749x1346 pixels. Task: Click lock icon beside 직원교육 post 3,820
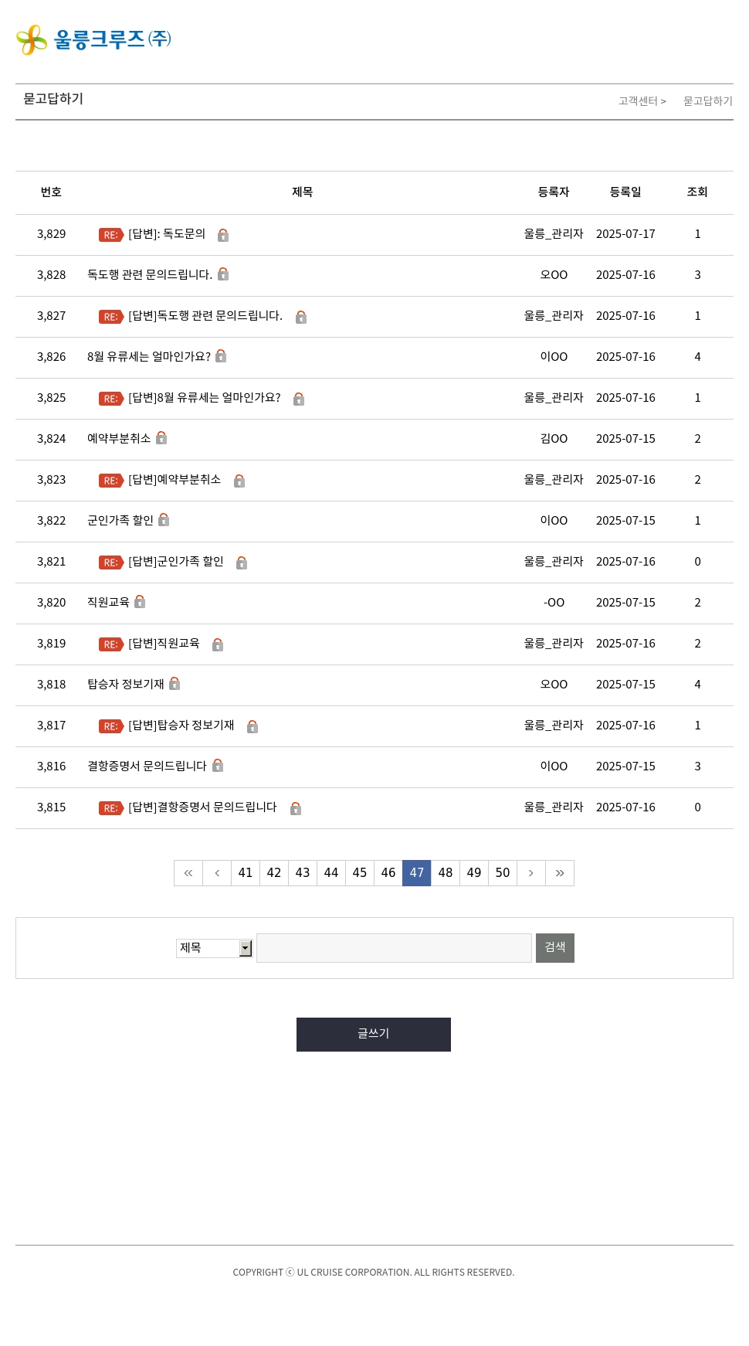(140, 602)
